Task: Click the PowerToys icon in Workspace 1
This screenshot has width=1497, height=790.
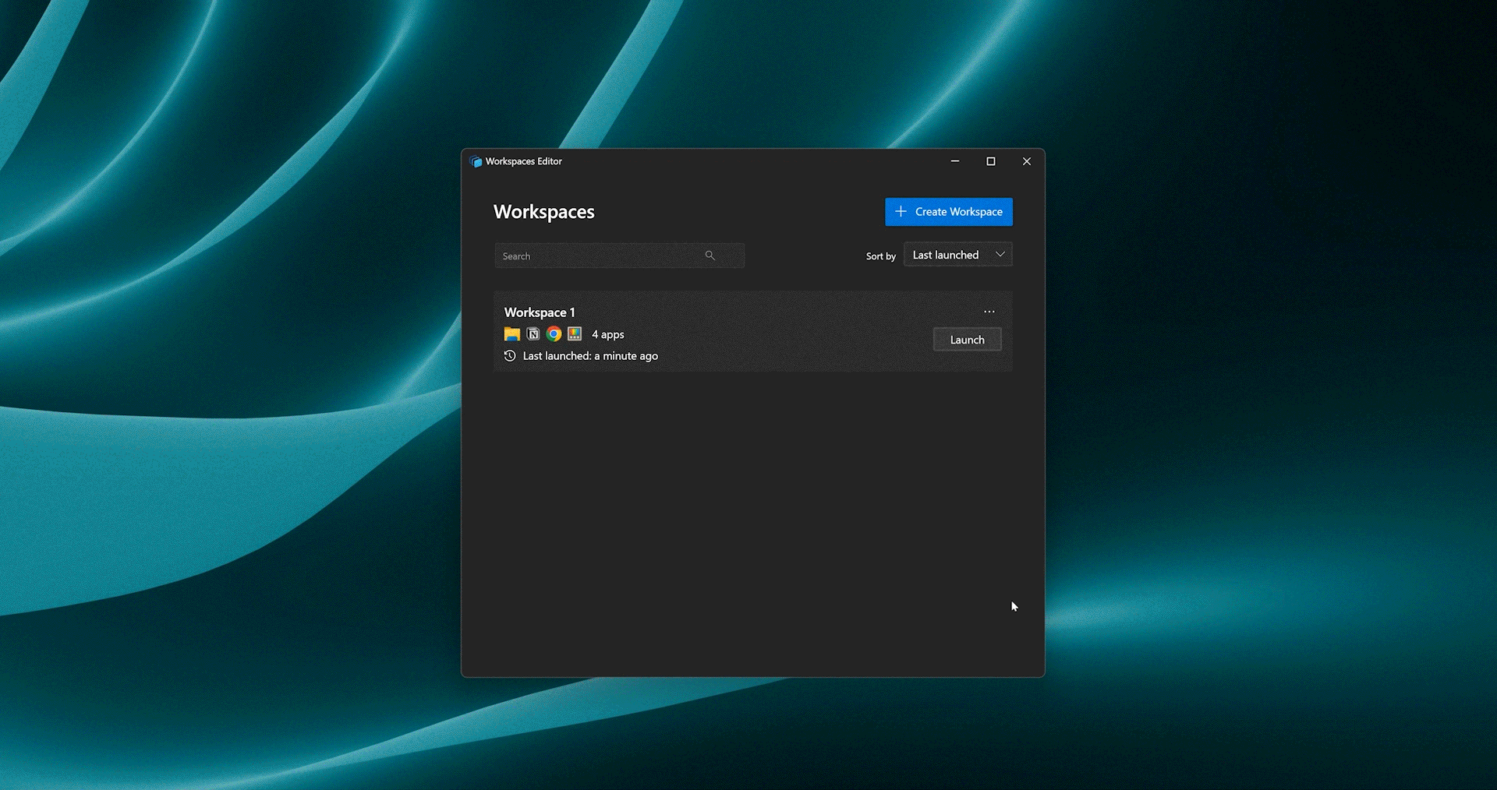Action: click(575, 334)
